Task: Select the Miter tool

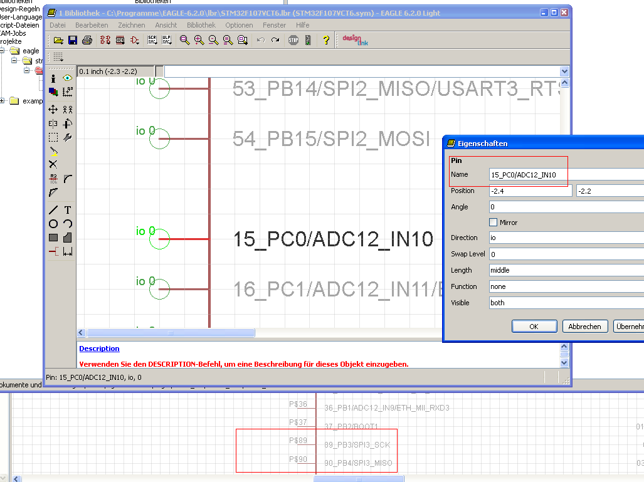Action: [68, 179]
